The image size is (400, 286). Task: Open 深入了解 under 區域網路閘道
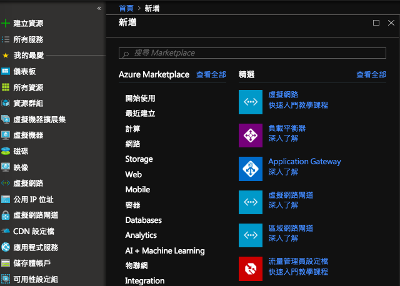[x=283, y=238]
